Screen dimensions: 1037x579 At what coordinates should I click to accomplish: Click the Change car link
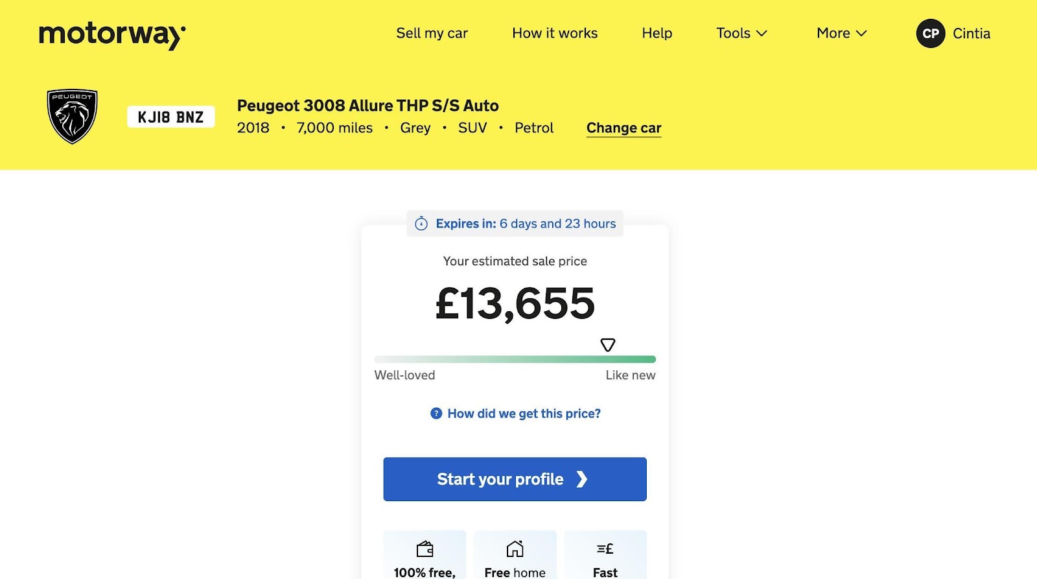click(623, 128)
